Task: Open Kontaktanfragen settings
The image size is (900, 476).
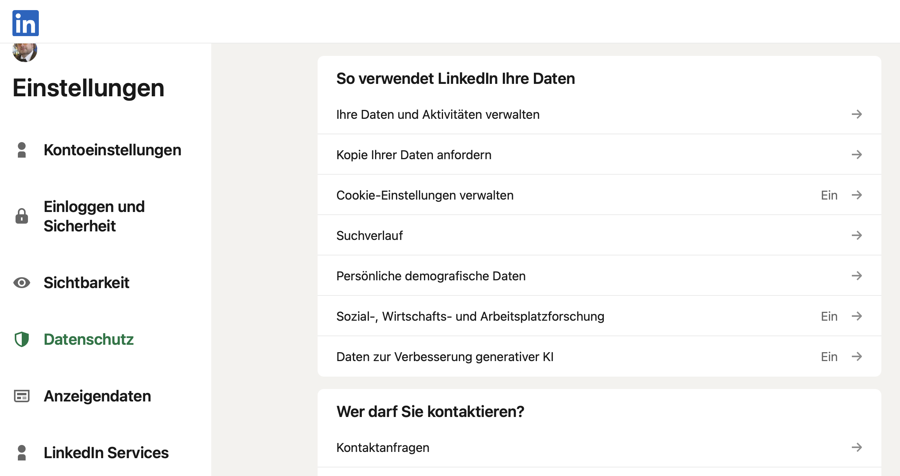Action: (382, 448)
